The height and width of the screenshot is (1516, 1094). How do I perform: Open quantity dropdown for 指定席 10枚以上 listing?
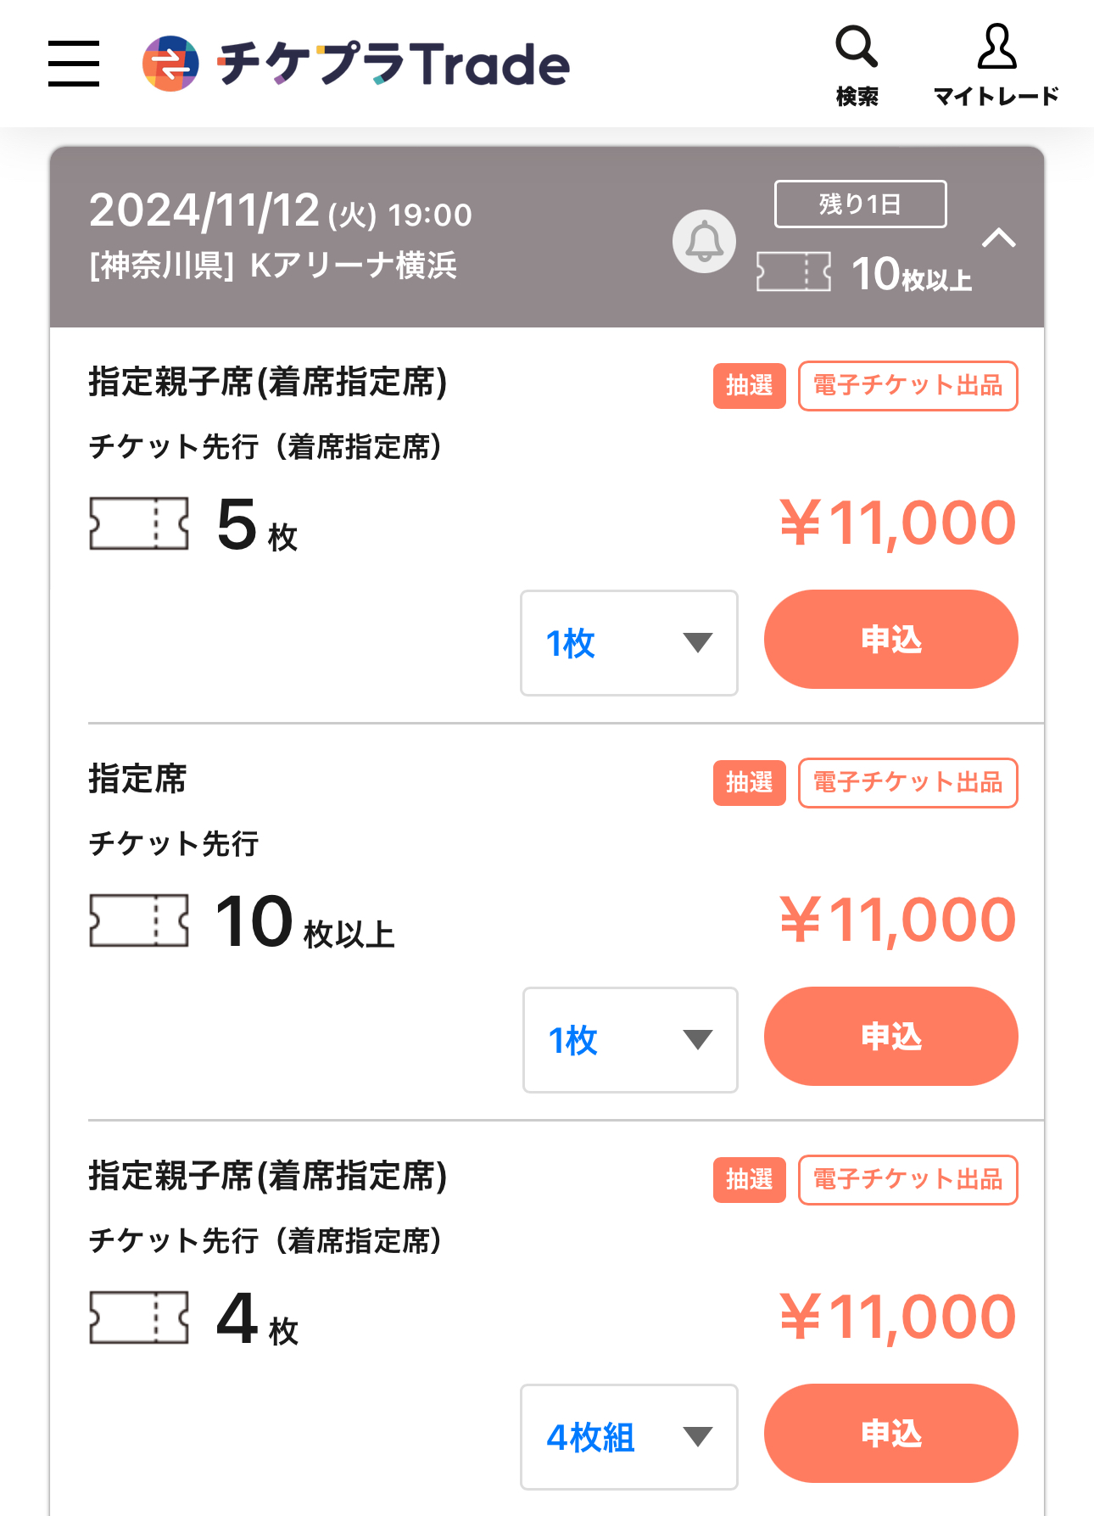pyautogui.click(x=630, y=1040)
